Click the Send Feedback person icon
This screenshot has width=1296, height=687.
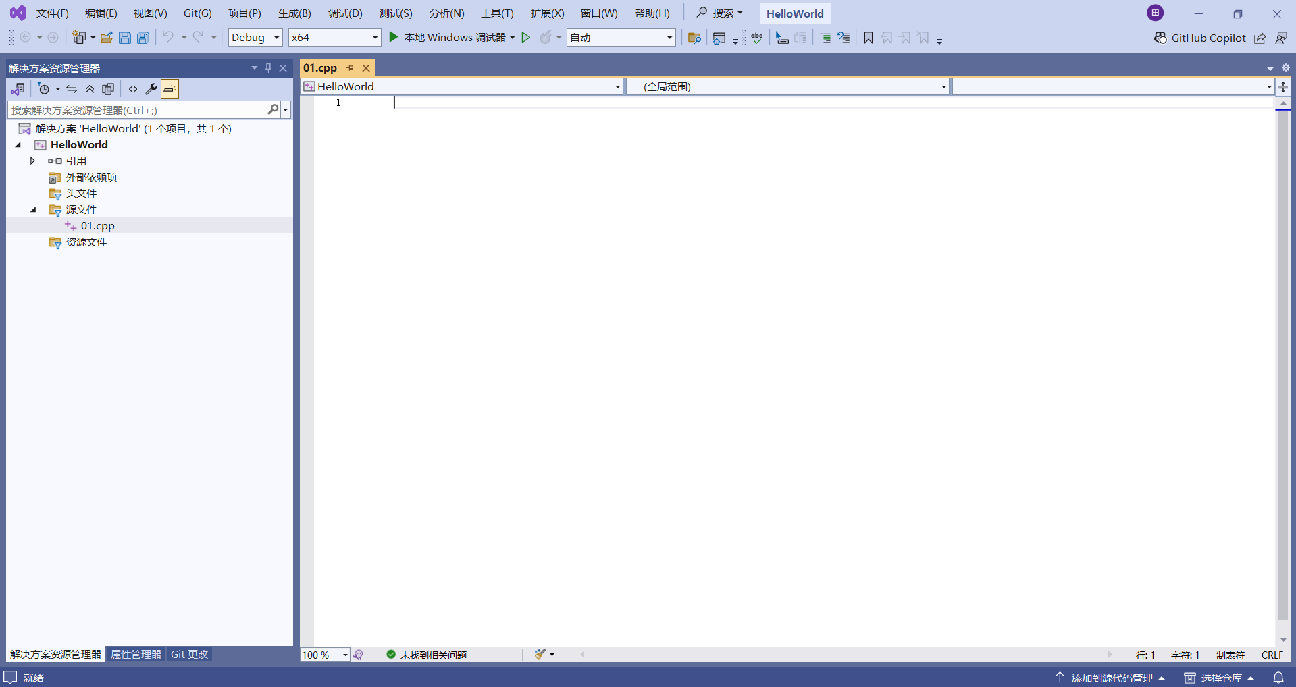pyautogui.click(x=1281, y=38)
